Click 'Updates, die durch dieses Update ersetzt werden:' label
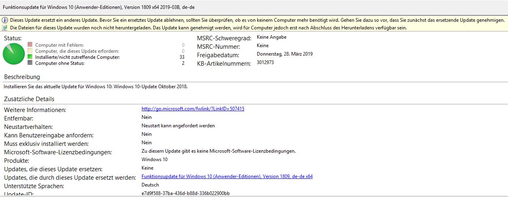508x197 pixels. pos(70,178)
